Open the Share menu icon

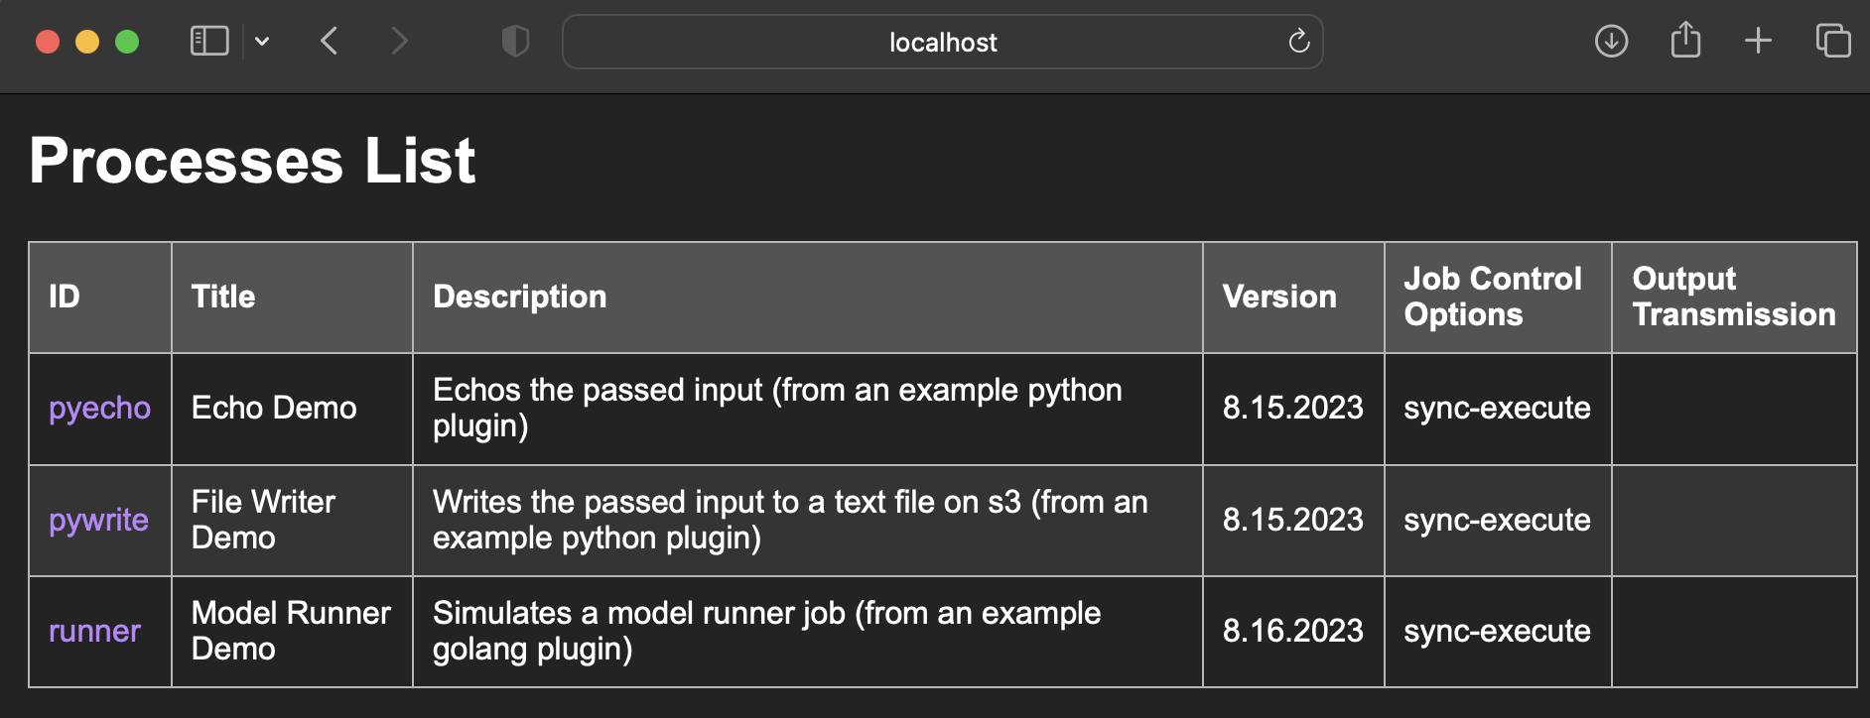pos(1685,40)
